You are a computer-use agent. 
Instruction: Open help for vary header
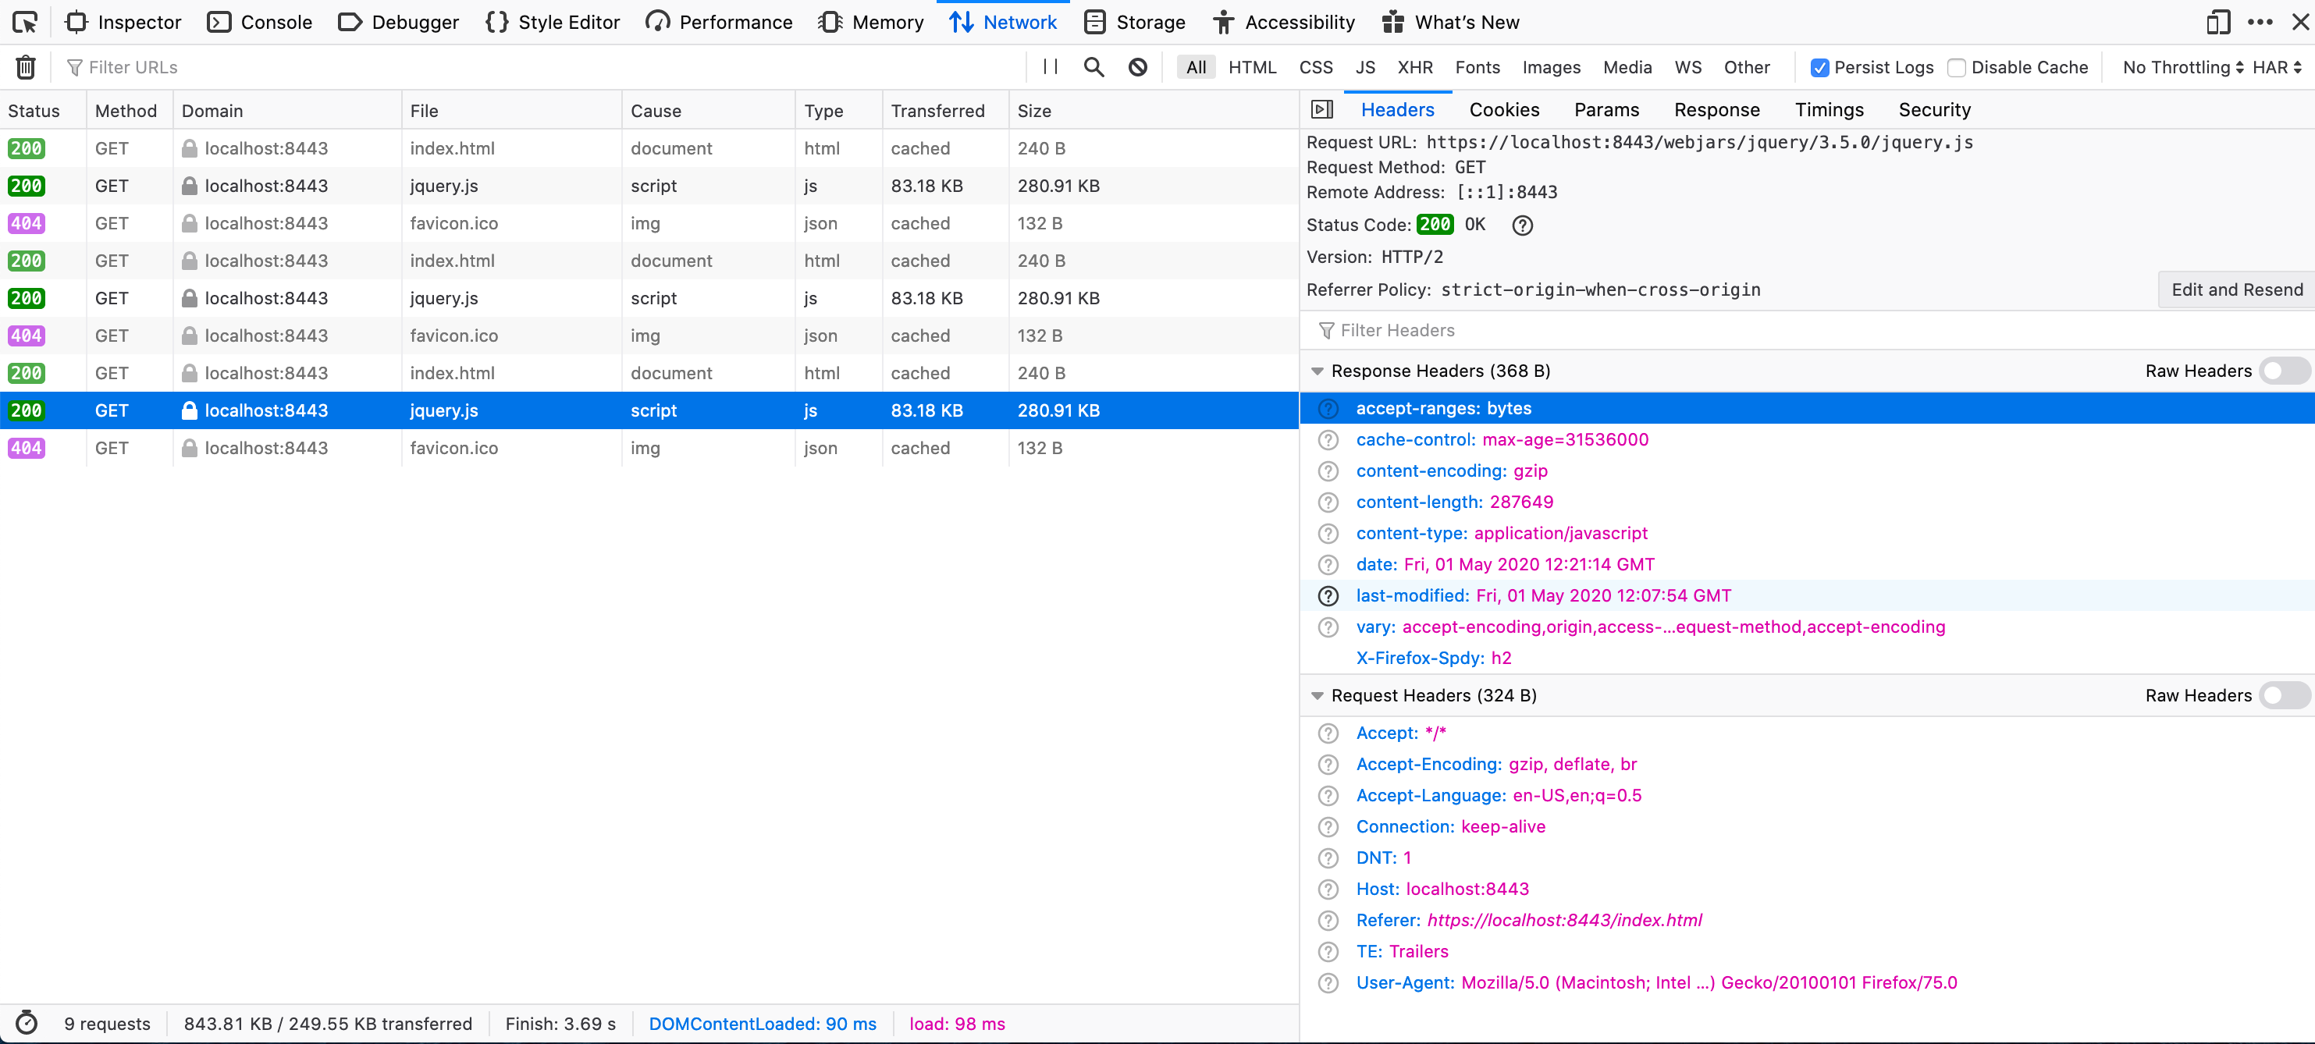[1328, 627]
